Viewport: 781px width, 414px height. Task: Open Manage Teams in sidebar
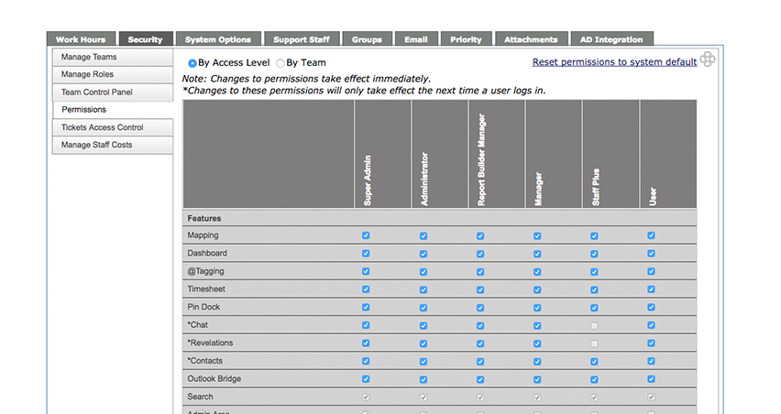[x=113, y=57]
